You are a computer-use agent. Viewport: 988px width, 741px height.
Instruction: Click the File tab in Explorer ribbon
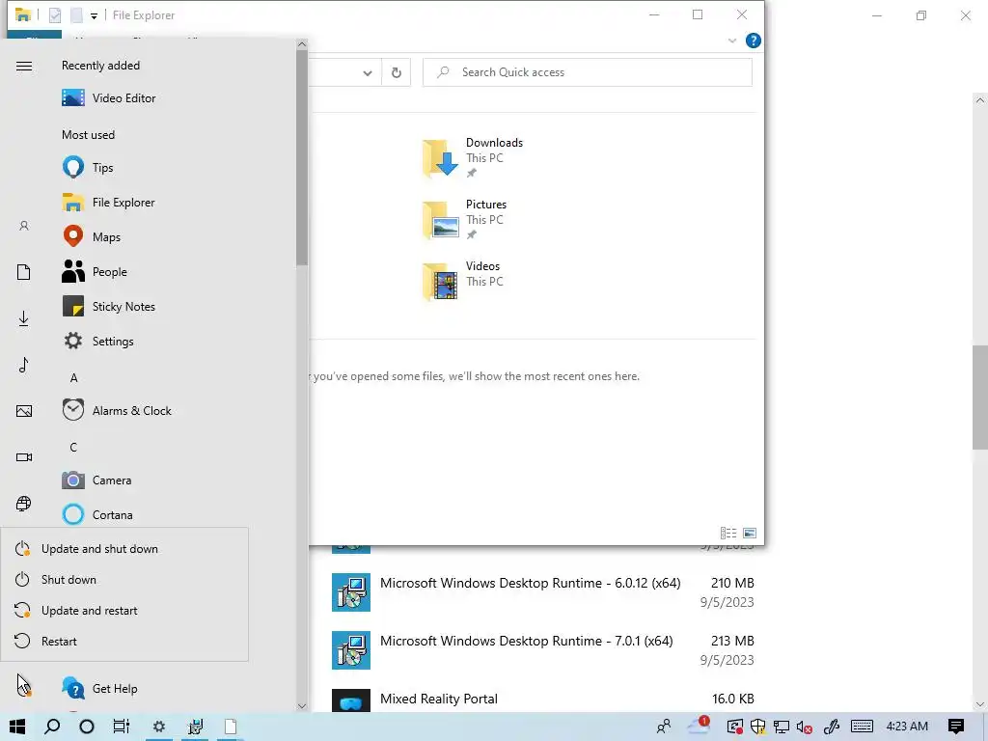[34, 37]
